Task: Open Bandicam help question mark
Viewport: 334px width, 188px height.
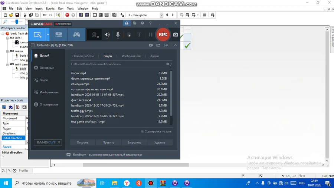Action: [150, 23]
